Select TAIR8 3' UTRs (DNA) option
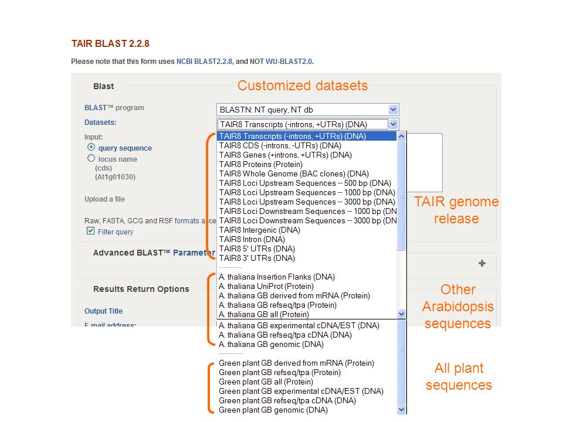Viewport: 563px width, 422px height. (307, 258)
